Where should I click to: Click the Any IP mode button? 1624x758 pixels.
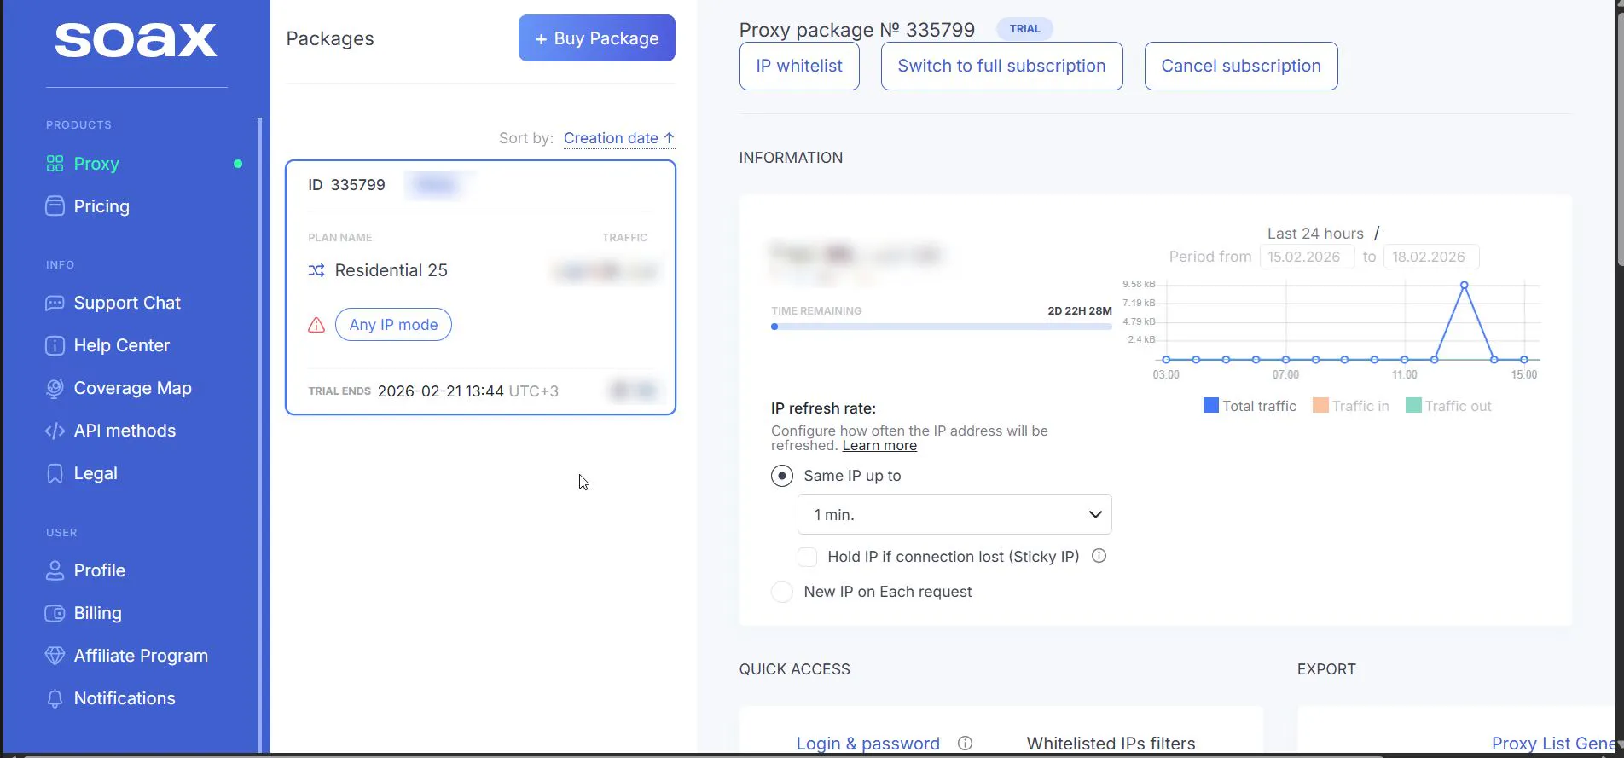393,325
